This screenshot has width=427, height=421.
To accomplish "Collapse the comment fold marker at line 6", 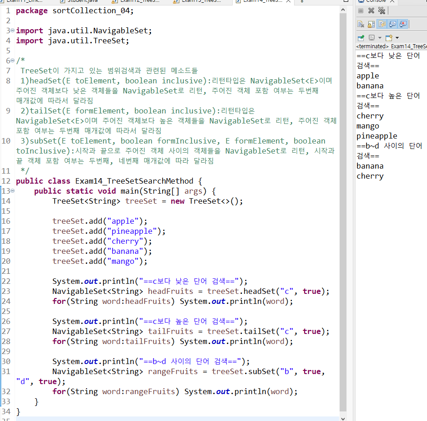I will 12,60.
